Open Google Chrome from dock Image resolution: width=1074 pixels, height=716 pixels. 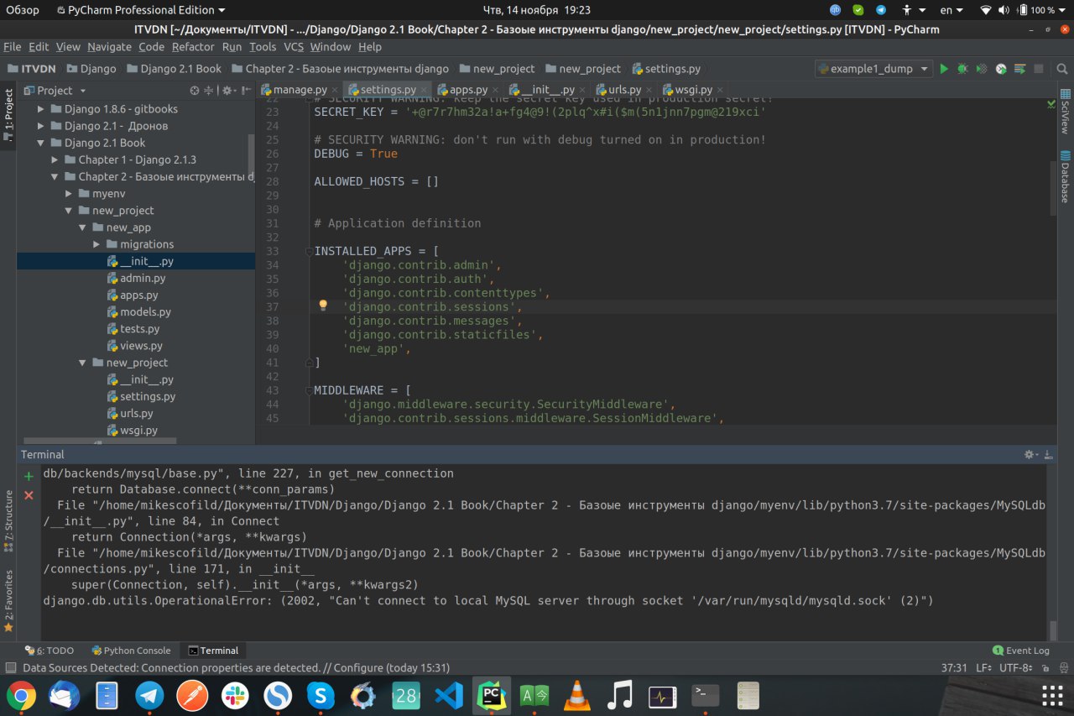(21, 695)
